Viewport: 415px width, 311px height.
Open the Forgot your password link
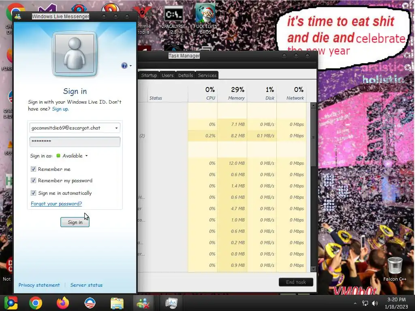(56, 204)
